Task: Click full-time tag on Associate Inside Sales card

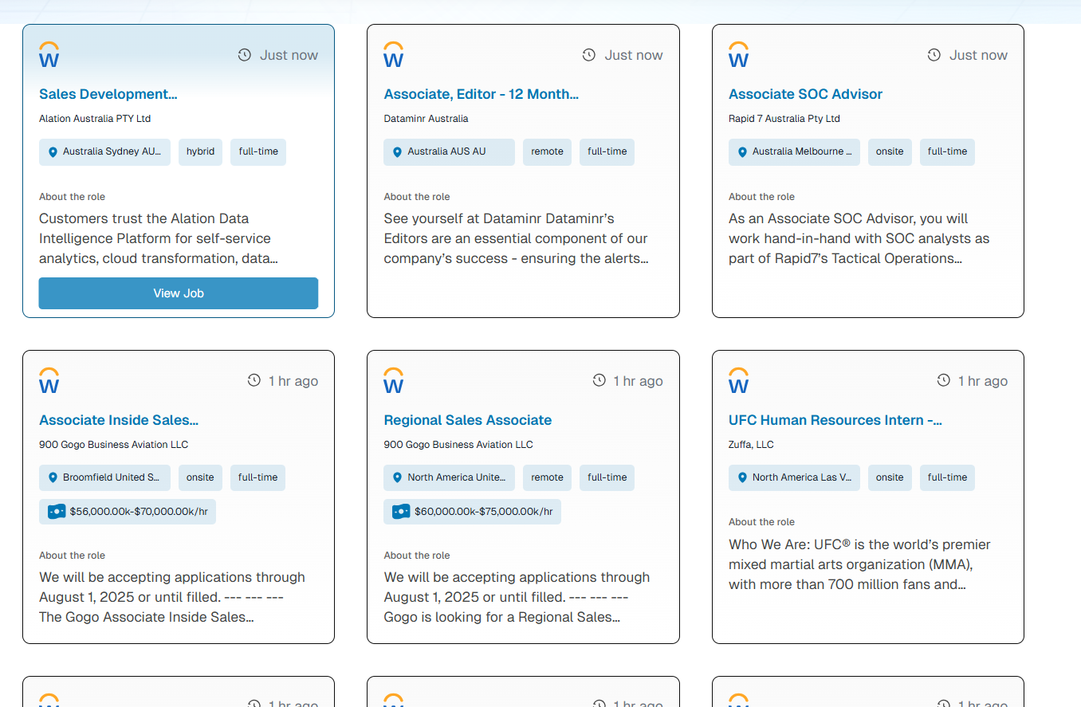Action: [x=258, y=477]
